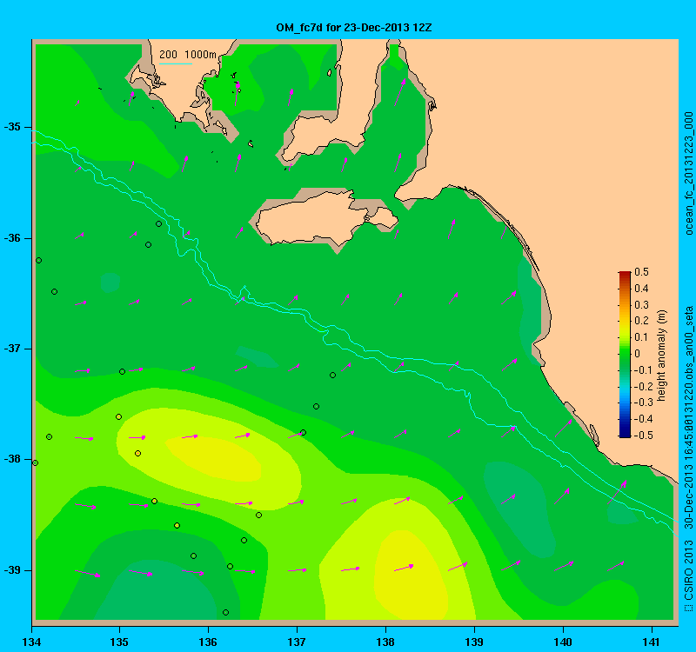
Task: Click the "-0.2" colorbar tick label
Action: pyautogui.click(x=643, y=386)
